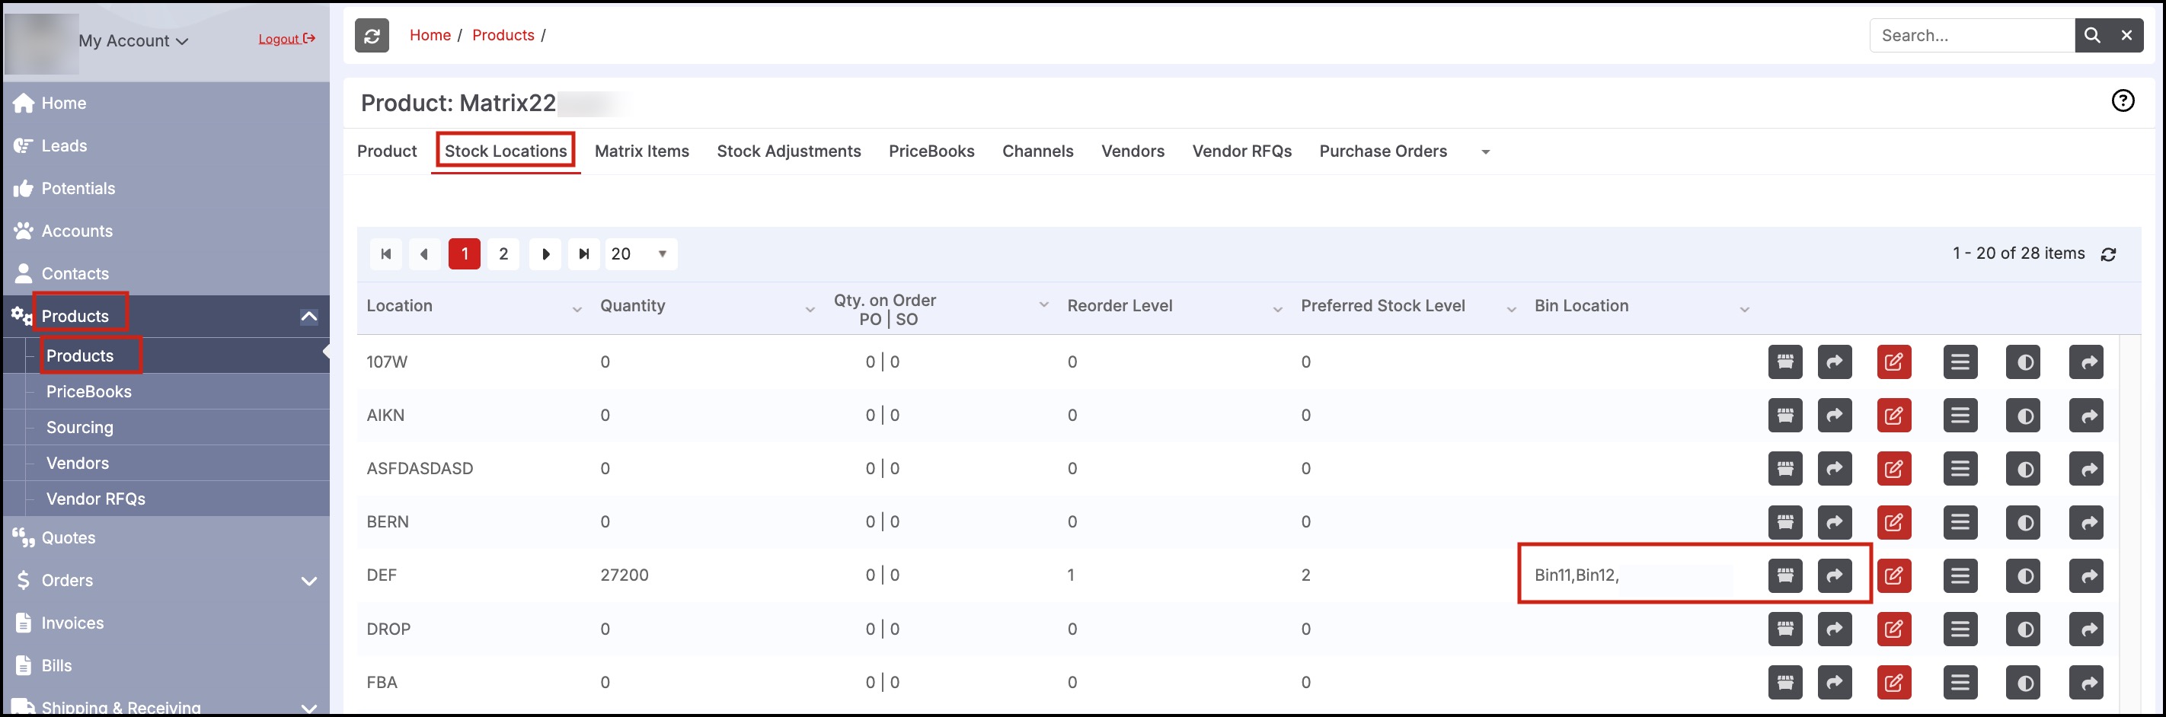
Task: Switch to the Purchase Orders tab
Action: point(1383,151)
